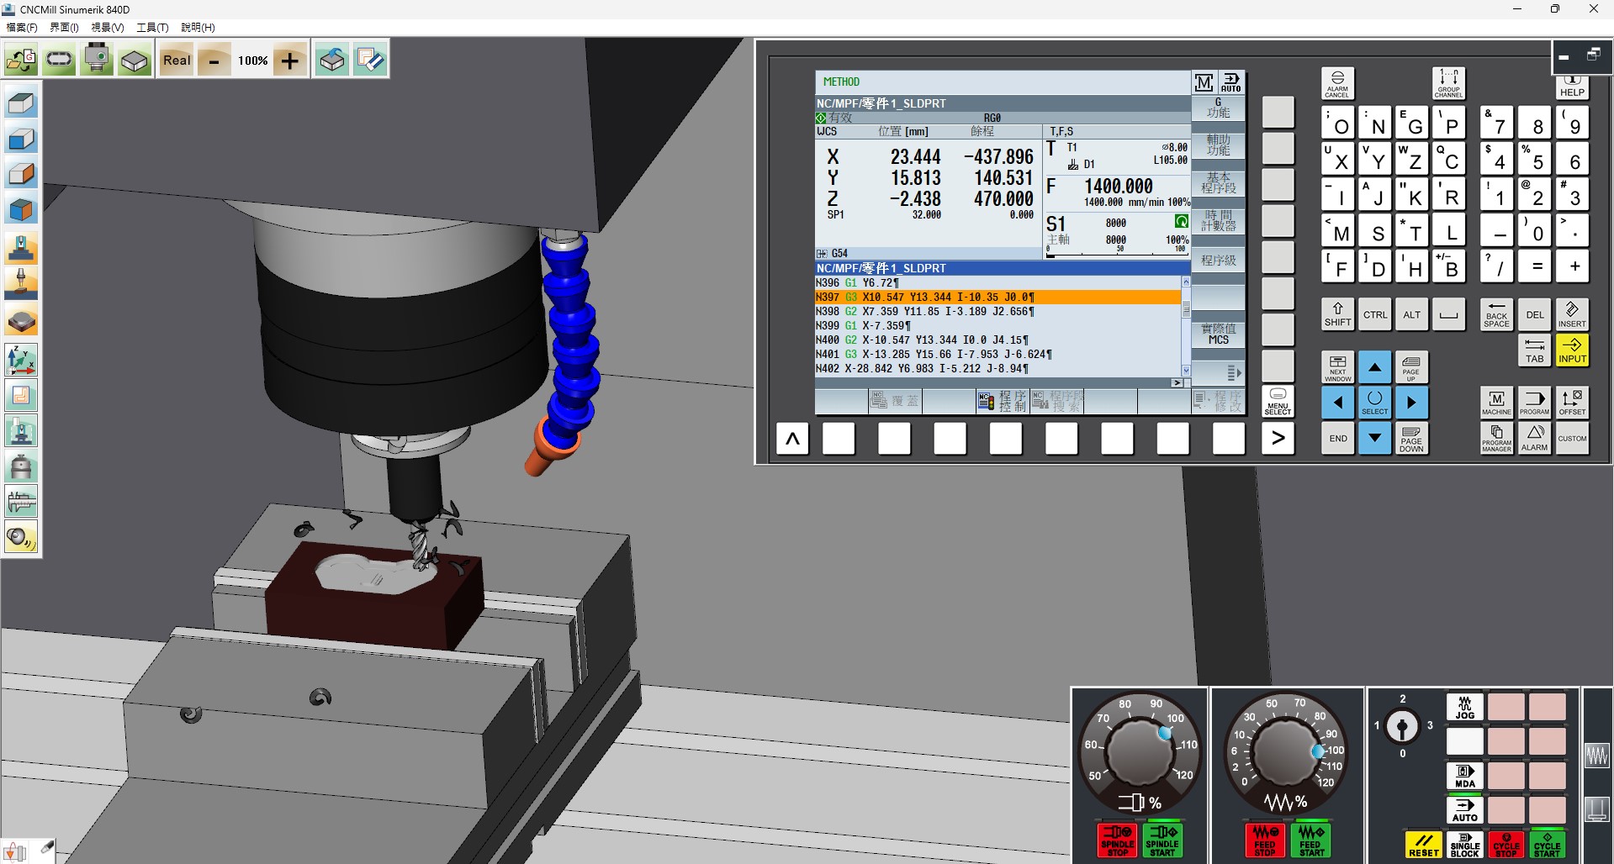Toggle the Real simulation speed button
The width and height of the screenshot is (1614, 864).
[177, 60]
